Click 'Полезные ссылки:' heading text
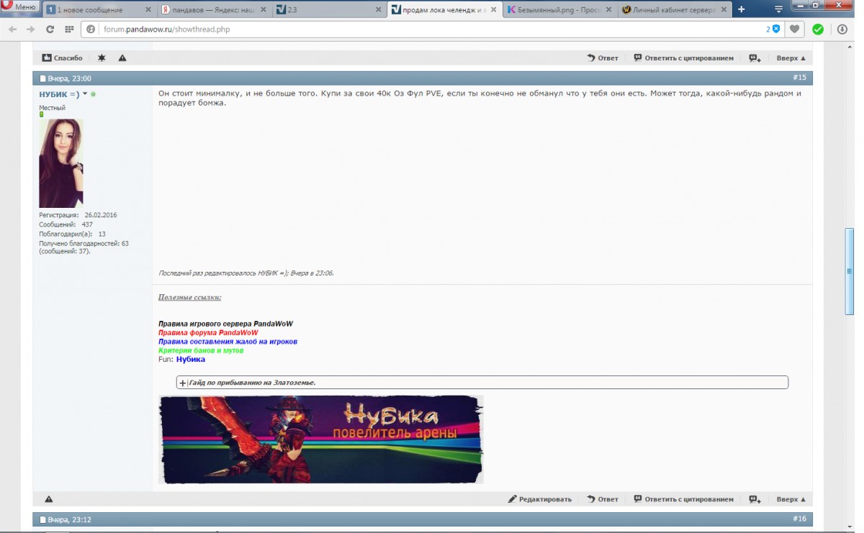This screenshot has width=864, height=533. point(190,297)
